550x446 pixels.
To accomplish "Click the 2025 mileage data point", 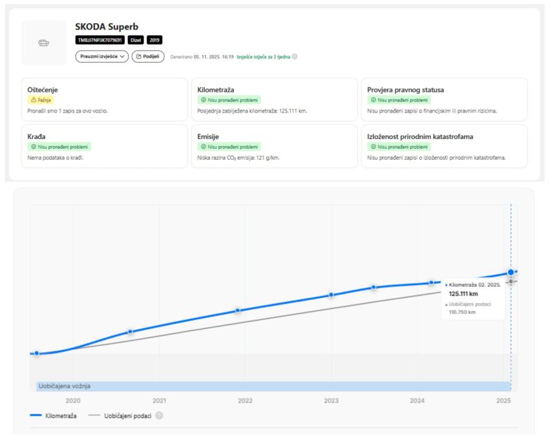I will coord(511,272).
